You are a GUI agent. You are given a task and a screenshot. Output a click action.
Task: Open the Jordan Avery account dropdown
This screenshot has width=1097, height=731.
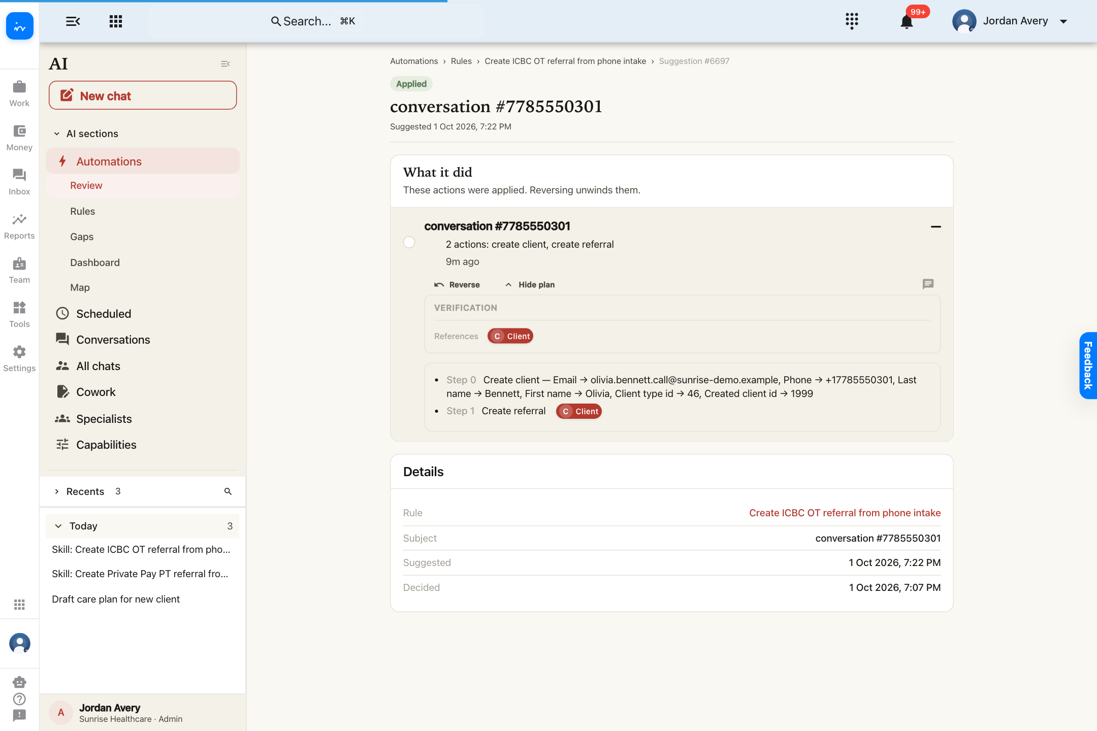(1010, 21)
